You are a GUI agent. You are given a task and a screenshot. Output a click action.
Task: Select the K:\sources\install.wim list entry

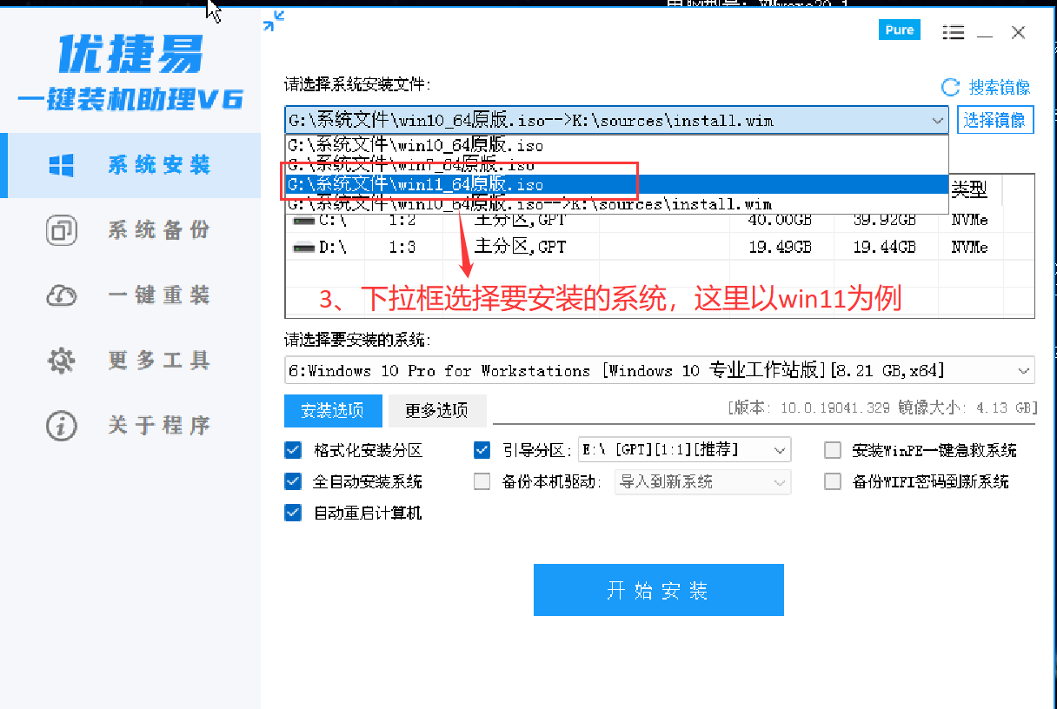616,204
